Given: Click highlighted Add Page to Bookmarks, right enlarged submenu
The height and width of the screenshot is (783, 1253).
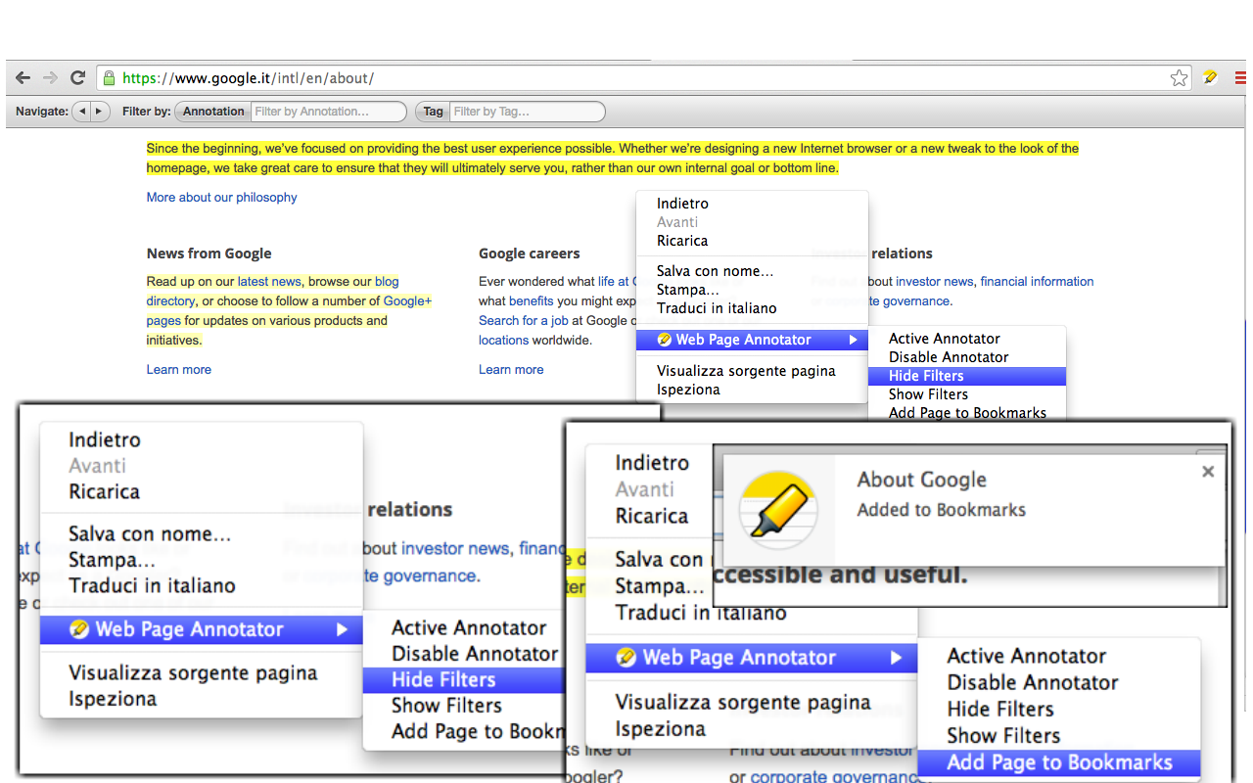Looking at the screenshot, I should coord(1059,762).
